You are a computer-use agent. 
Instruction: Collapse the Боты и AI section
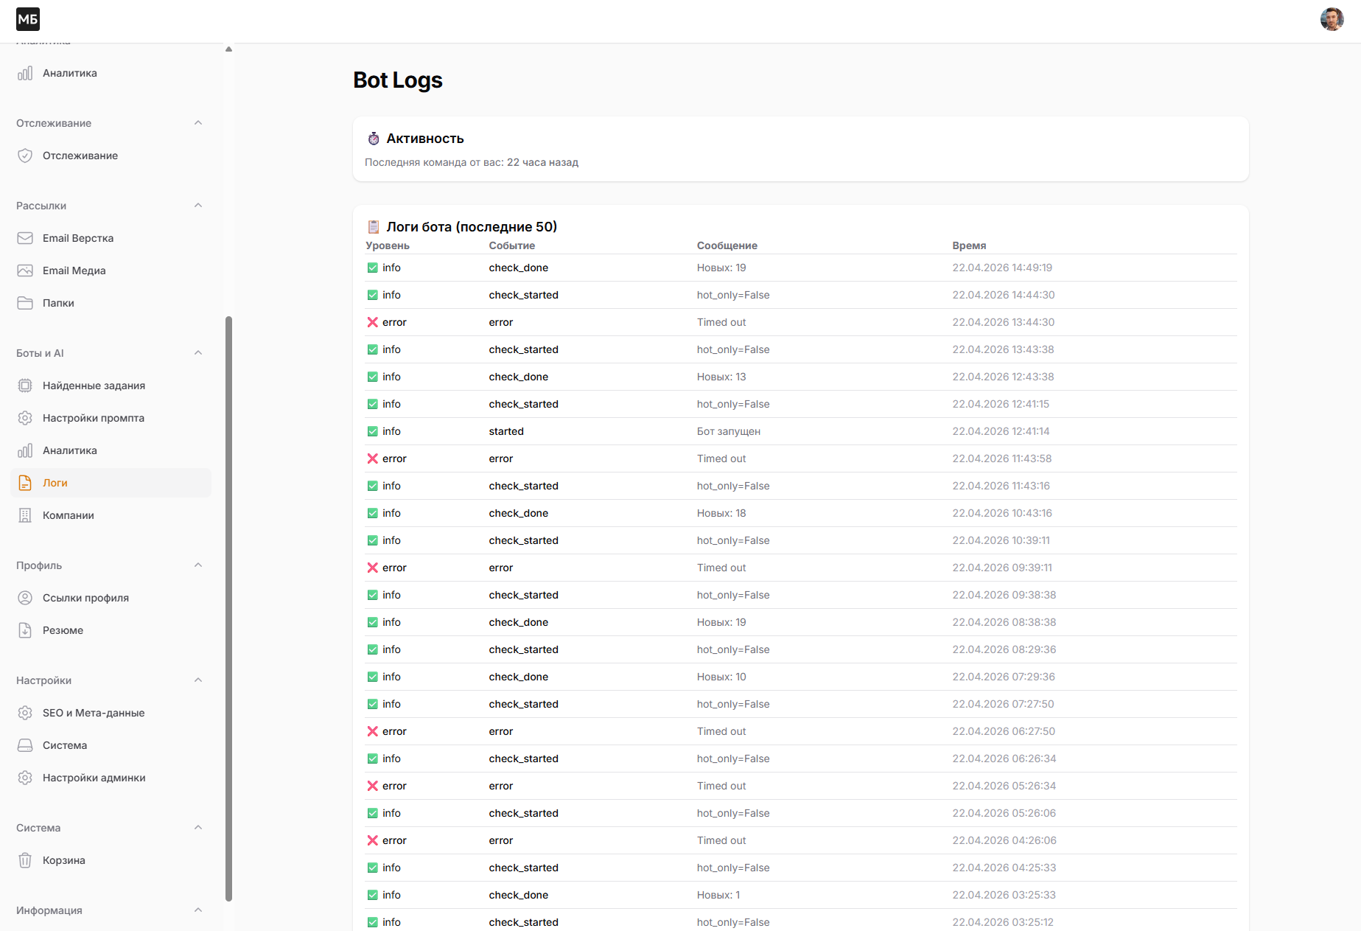pos(198,353)
